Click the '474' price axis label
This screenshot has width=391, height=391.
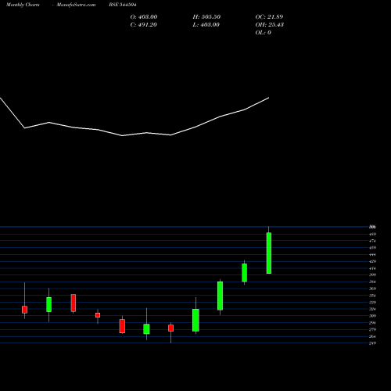[372, 241]
